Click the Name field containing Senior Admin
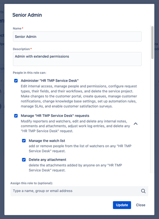Viewport: 159px width, 219px height. [77, 37]
